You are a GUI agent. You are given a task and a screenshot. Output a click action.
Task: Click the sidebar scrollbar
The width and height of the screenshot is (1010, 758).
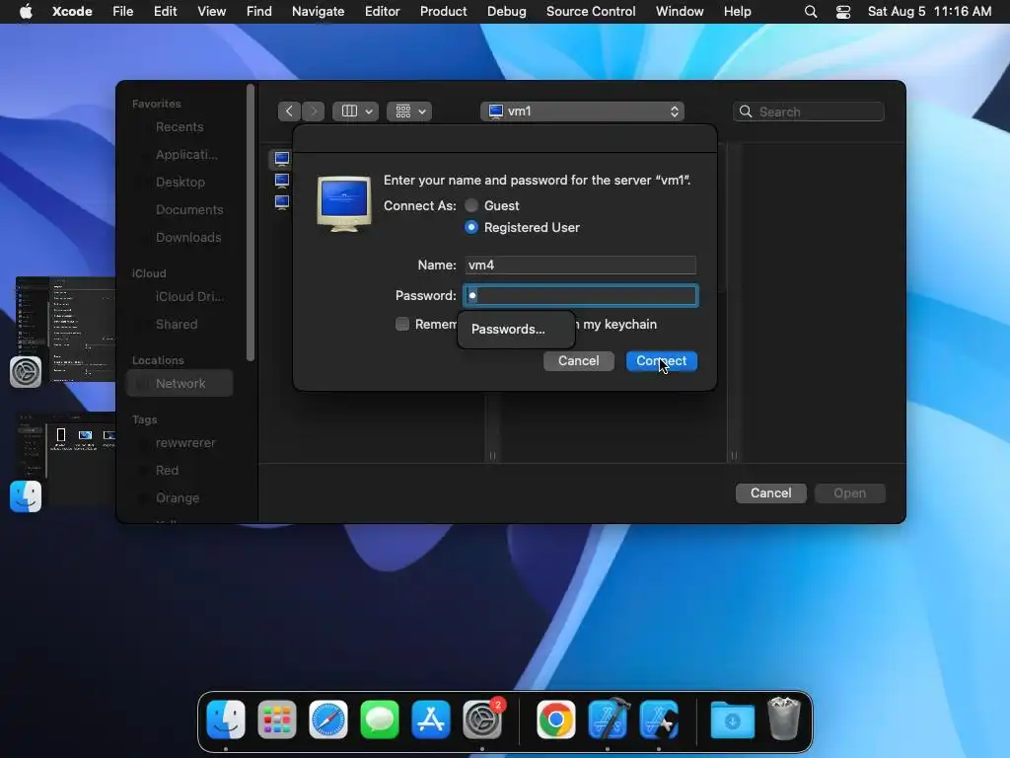coord(251,222)
